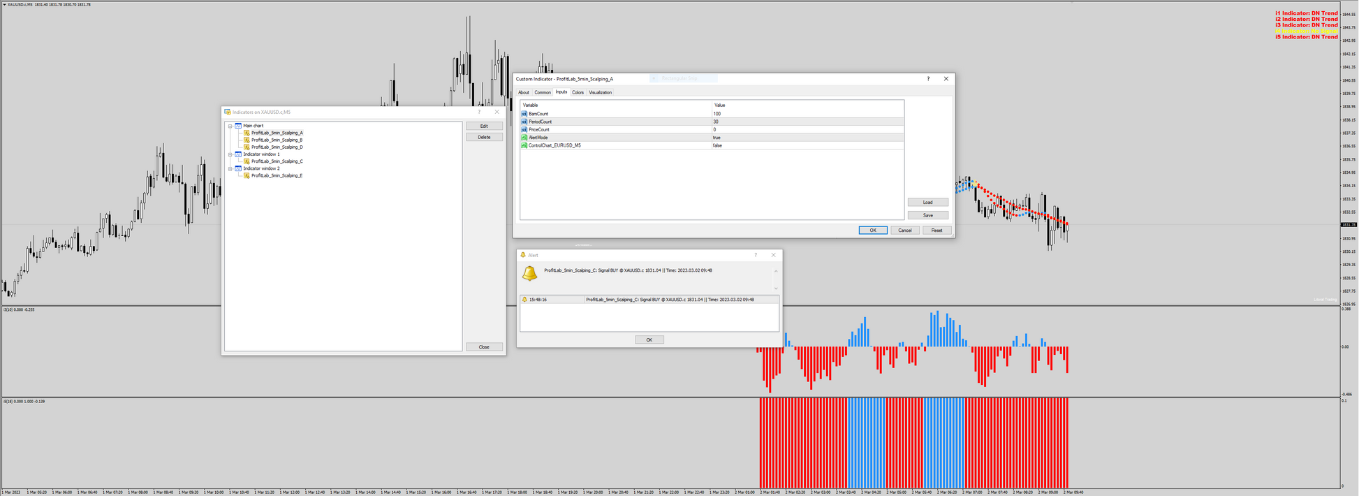The width and height of the screenshot is (1359, 496).
Task: Switch to the Colors tab
Action: (x=578, y=92)
